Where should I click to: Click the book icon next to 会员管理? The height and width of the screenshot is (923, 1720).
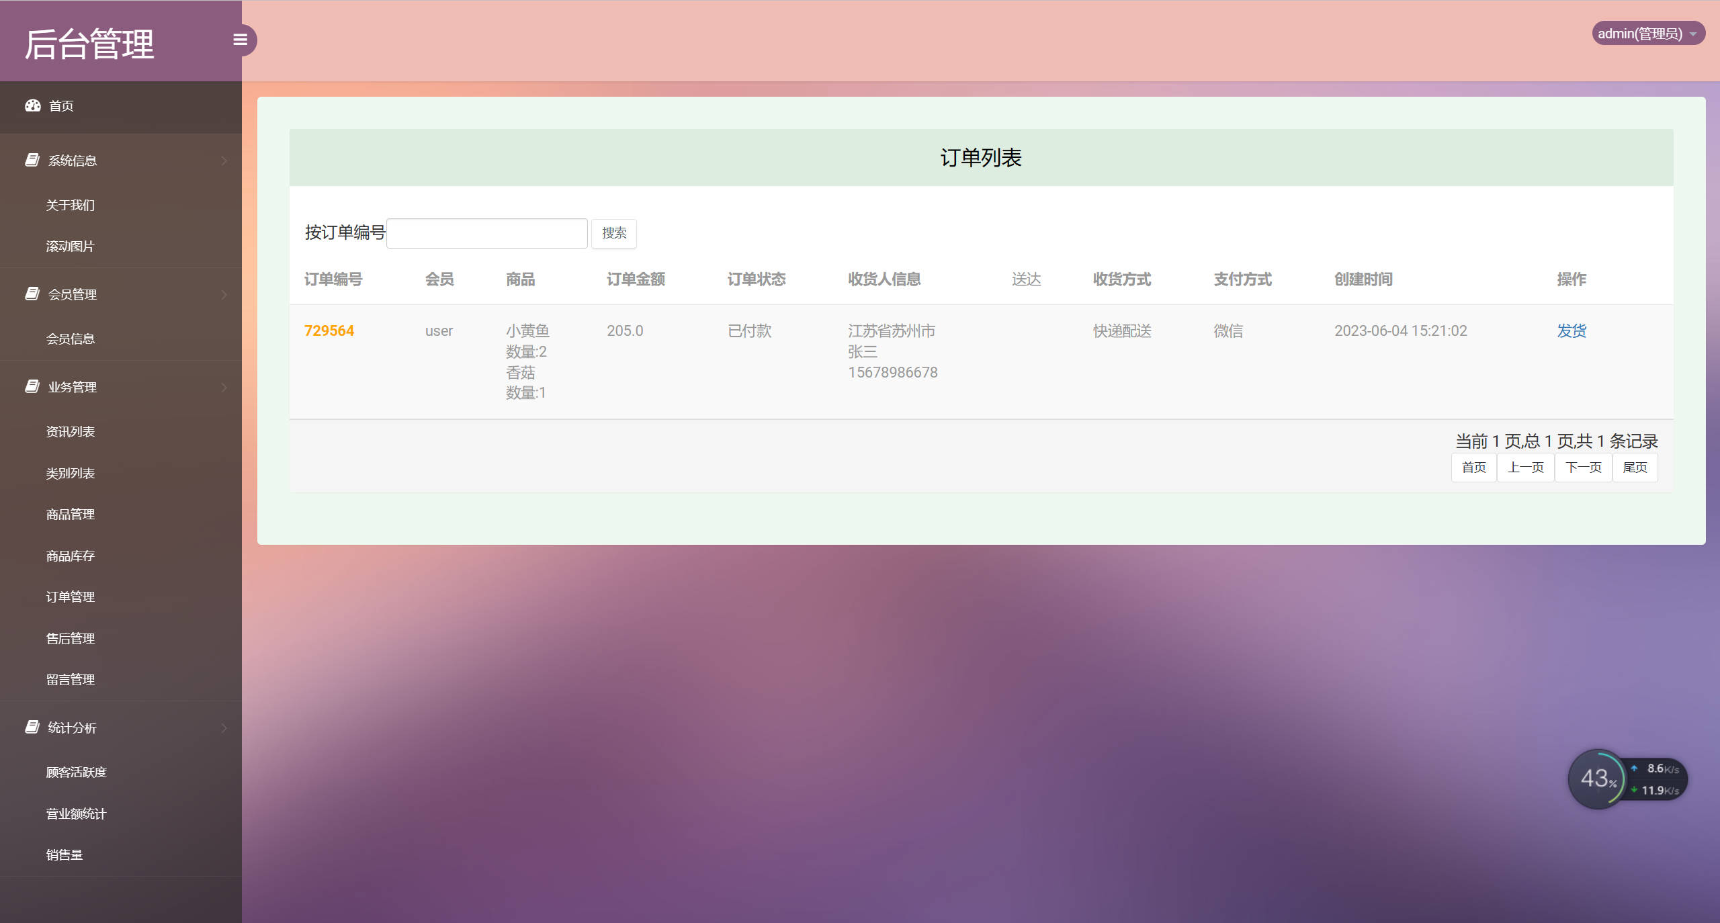point(32,294)
